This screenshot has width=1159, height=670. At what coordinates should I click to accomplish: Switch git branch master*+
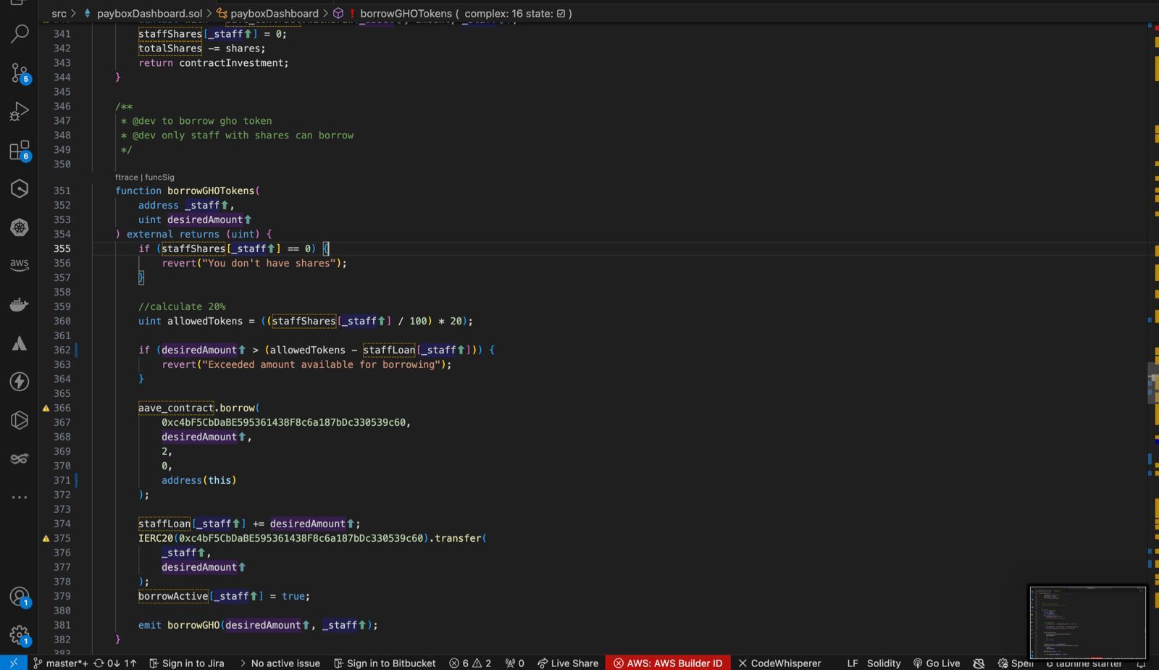(x=60, y=663)
